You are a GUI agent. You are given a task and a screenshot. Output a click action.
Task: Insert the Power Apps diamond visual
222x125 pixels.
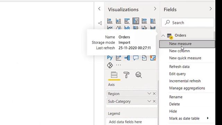(110, 65)
